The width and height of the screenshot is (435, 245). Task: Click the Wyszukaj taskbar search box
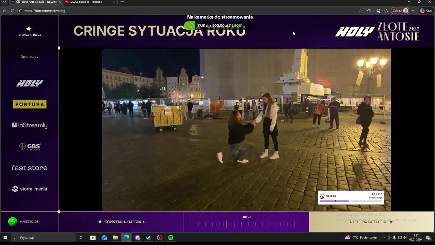(43, 238)
